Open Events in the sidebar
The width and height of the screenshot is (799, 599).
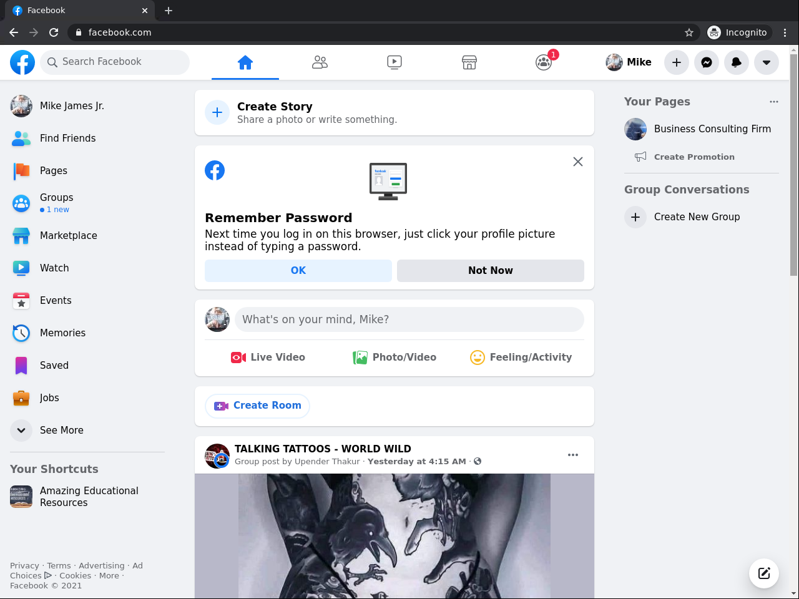pyautogui.click(x=87, y=301)
